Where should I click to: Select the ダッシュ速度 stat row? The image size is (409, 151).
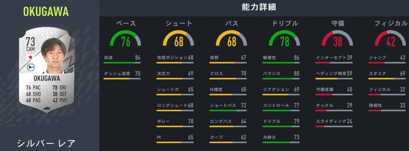[x=122, y=74]
